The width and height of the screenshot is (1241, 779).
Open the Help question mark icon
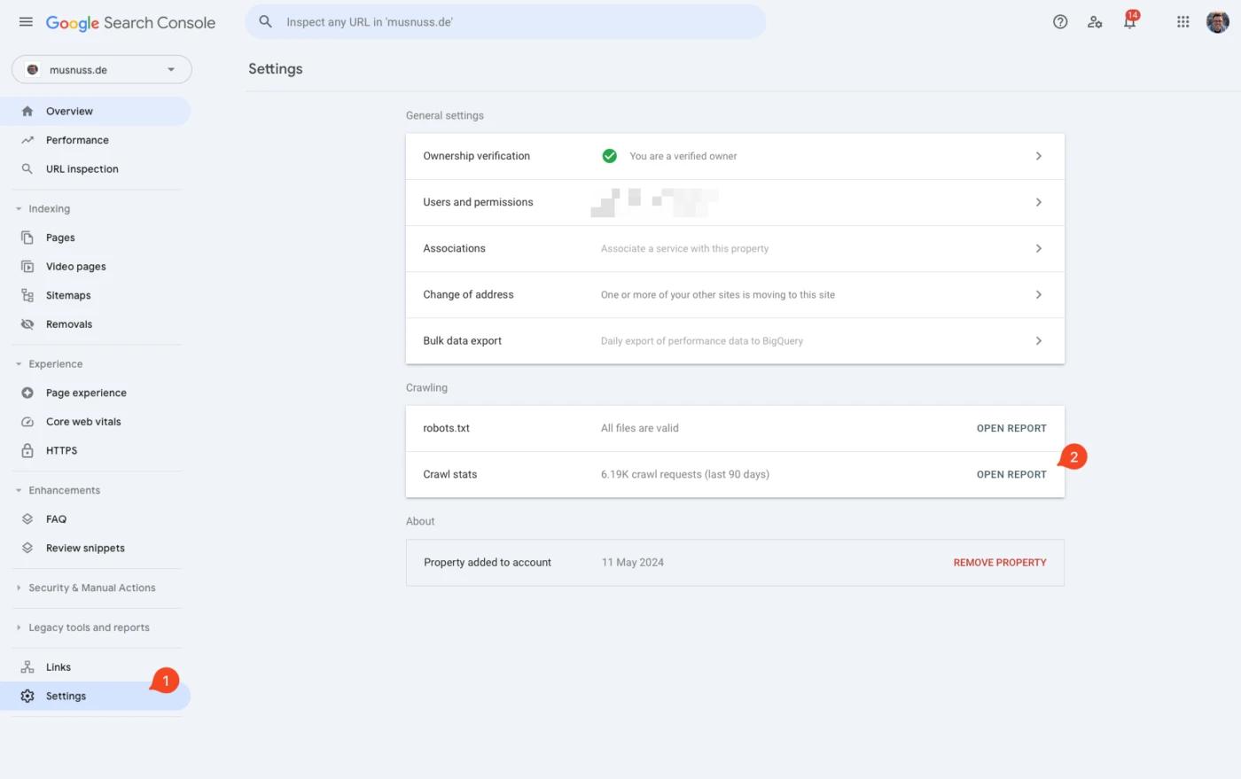coord(1060,22)
